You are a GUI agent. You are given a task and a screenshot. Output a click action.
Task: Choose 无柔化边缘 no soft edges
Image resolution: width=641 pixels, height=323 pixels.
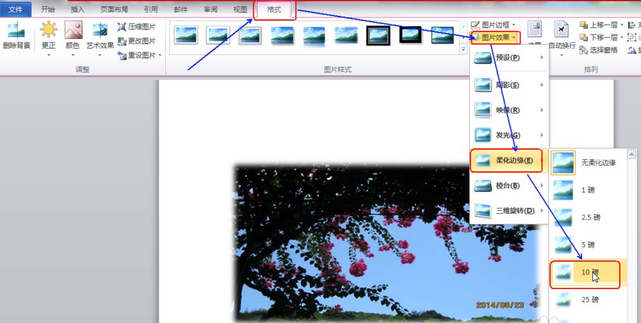coord(588,162)
